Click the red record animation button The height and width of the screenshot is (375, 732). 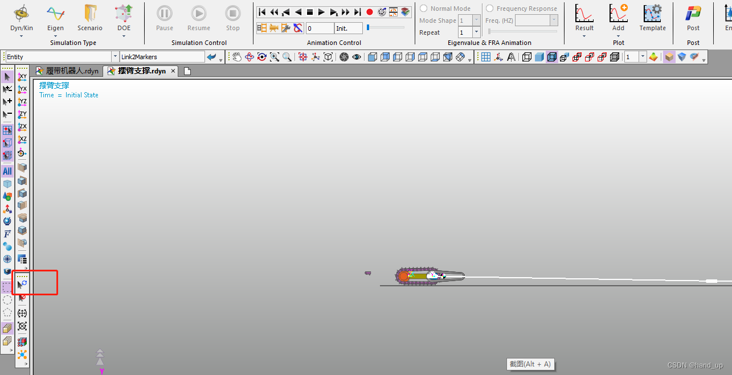(x=369, y=12)
